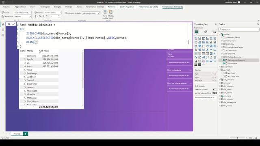Cancel the DAX formula with the X icon

9,24
